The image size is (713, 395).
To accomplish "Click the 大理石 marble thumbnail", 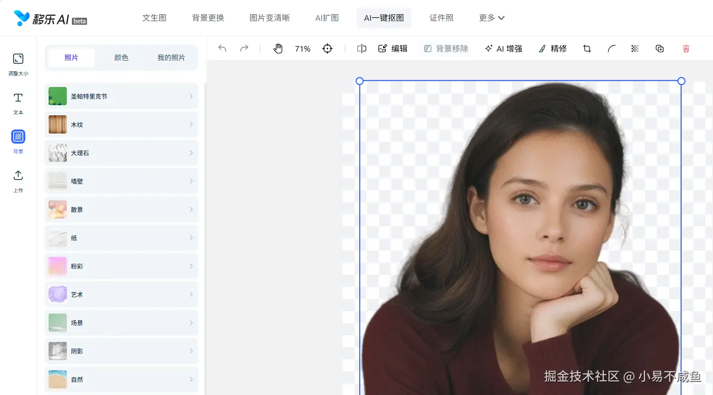I will click(58, 153).
